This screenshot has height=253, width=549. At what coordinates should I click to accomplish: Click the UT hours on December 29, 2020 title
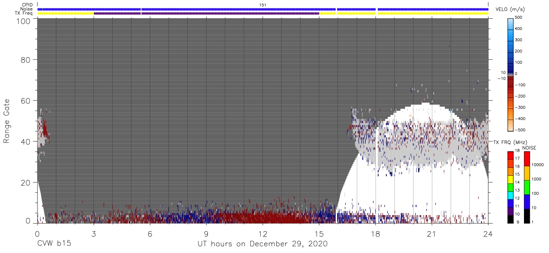point(262,244)
